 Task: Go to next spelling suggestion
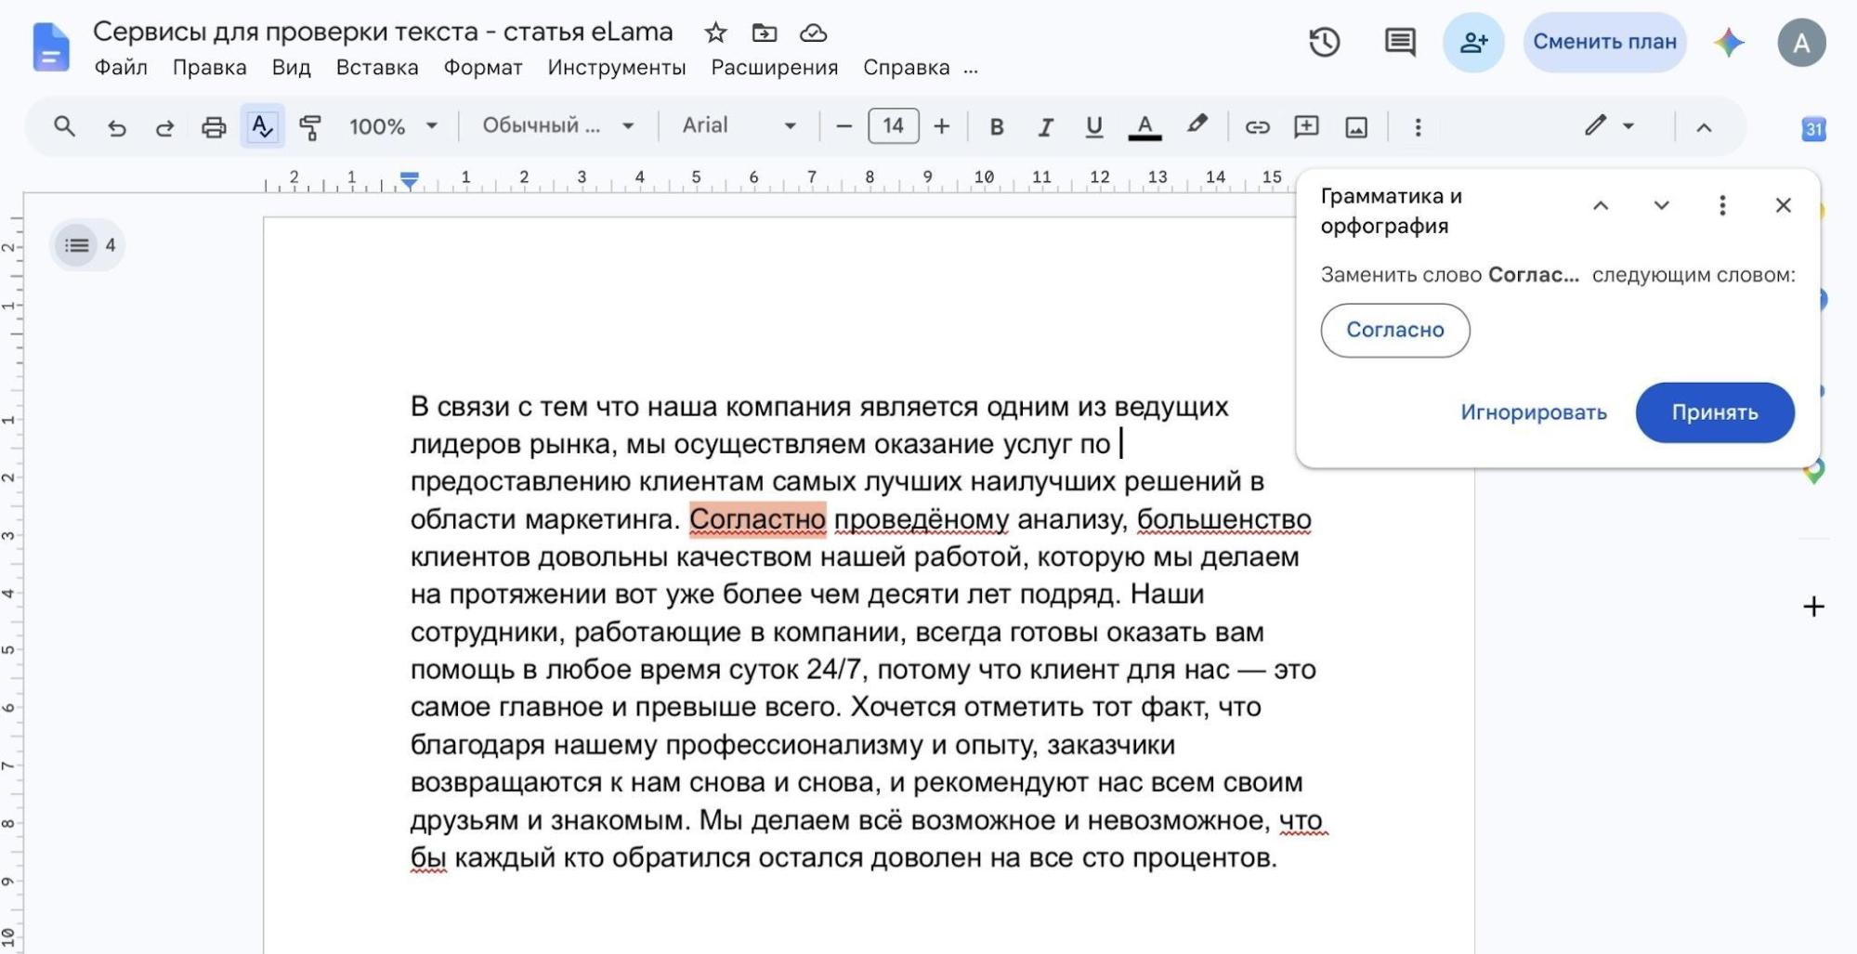pyautogui.click(x=1661, y=205)
